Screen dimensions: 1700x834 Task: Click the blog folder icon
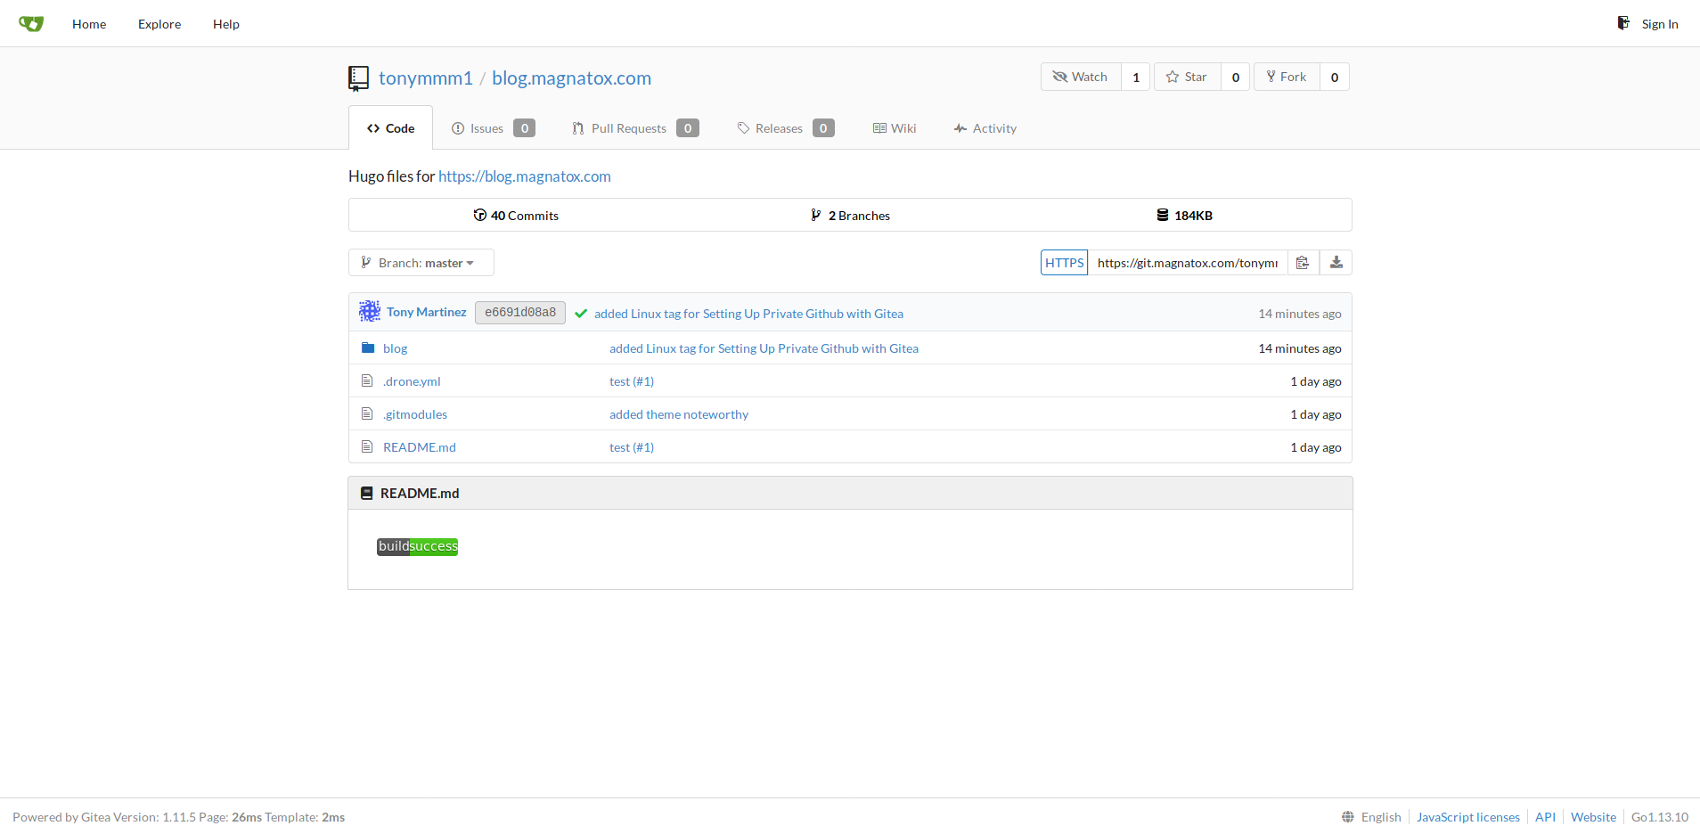368,347
